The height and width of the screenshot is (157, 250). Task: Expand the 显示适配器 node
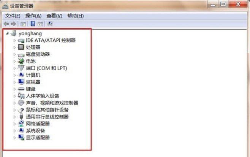click(x=14, y=138)
